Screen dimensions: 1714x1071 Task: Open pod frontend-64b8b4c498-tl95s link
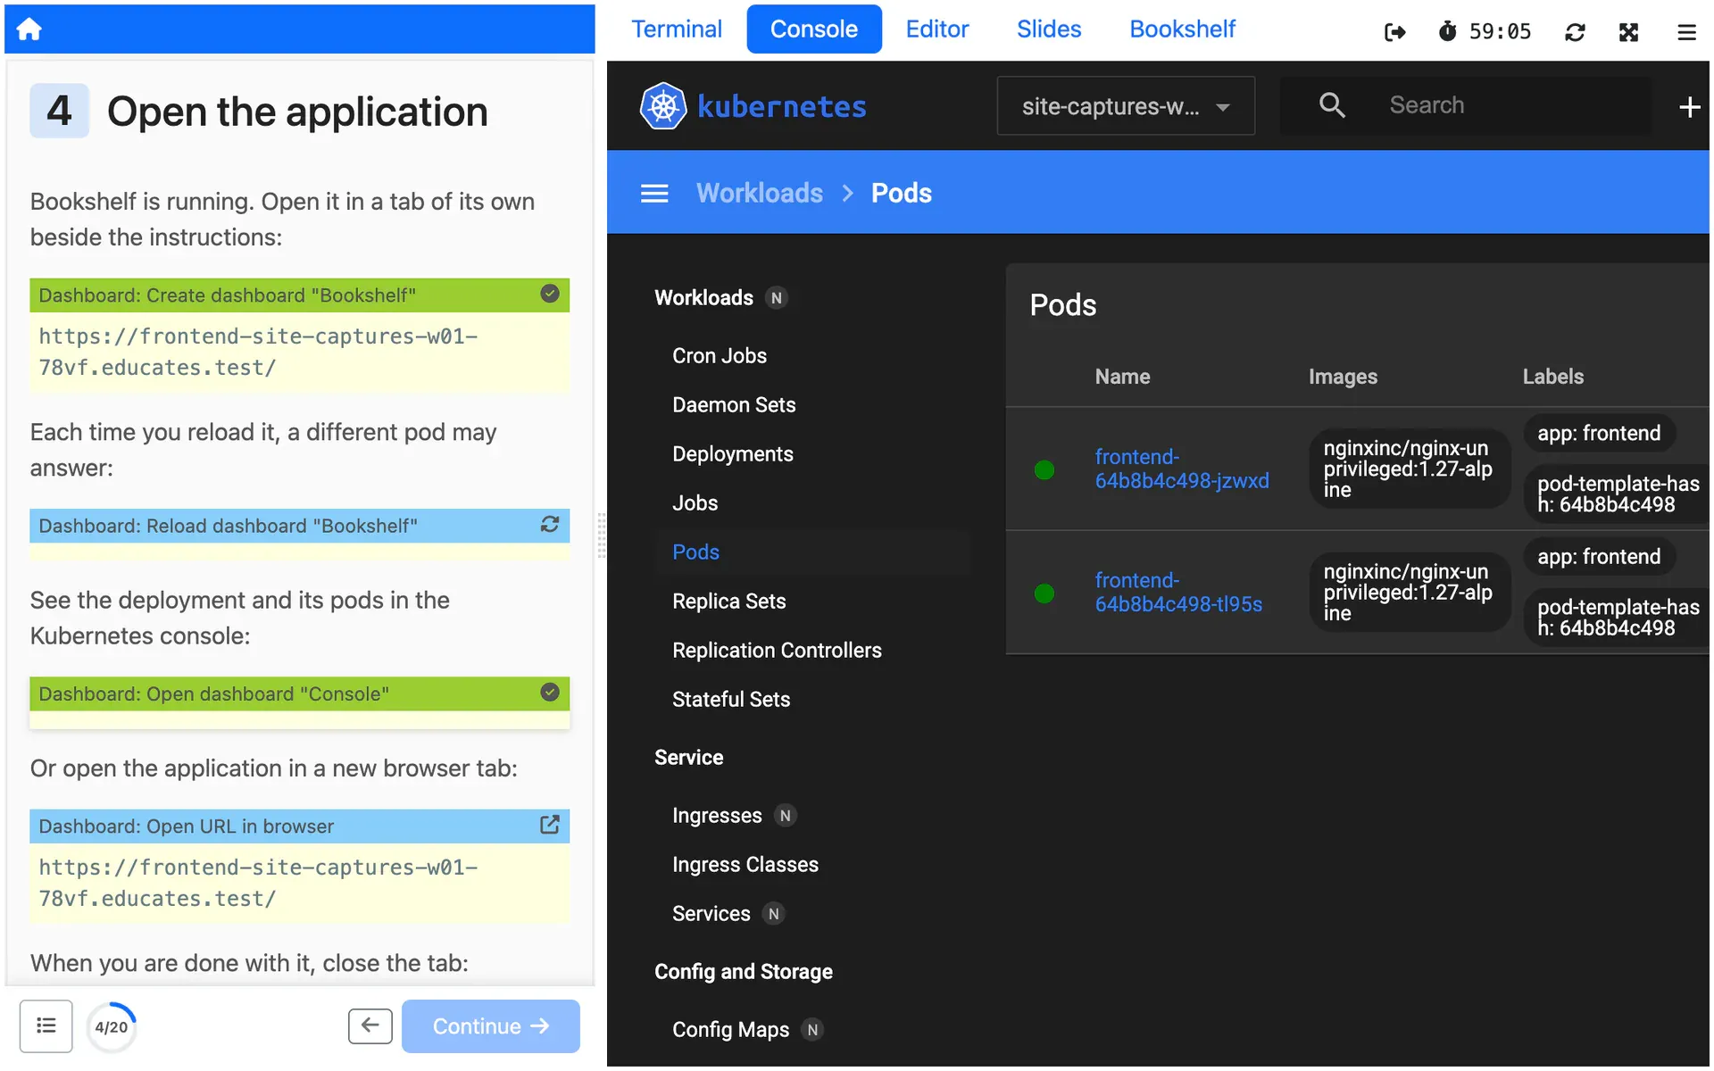point(1177,592)
